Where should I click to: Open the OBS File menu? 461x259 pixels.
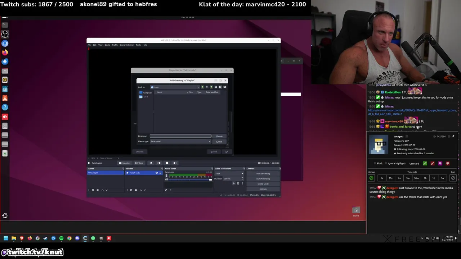coord(89,45)
